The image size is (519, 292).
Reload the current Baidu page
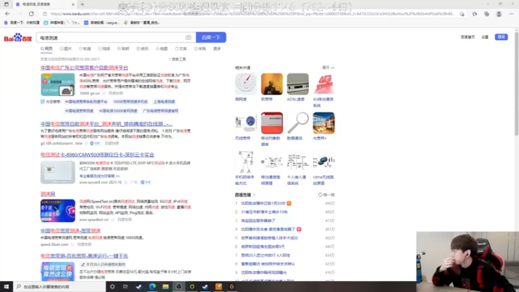coord(31,14)
